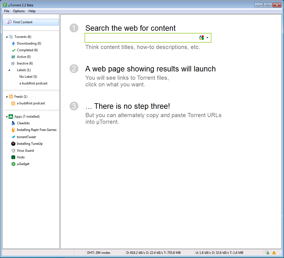Screen dimensions: 284x258
Task: Select Feeds (1) entry
Action: 21,97
